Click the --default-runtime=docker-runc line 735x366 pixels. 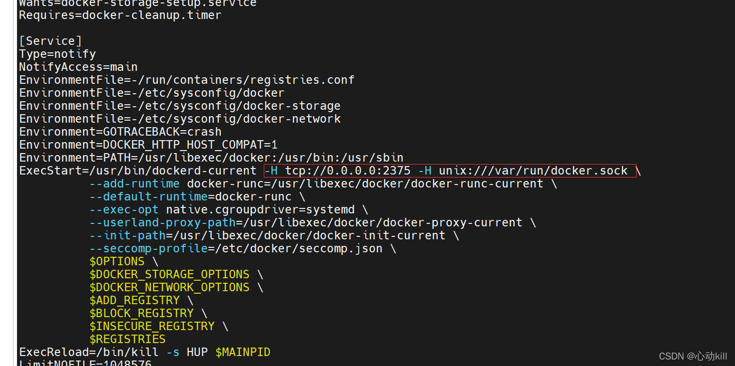click(x=197, y=196)
